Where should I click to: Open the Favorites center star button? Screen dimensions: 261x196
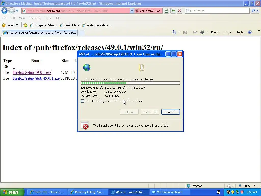10,25
